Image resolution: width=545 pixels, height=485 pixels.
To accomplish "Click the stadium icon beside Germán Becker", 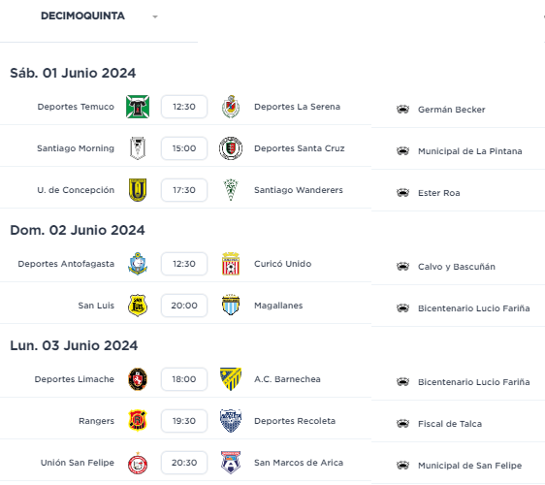I will pos(402,110).
